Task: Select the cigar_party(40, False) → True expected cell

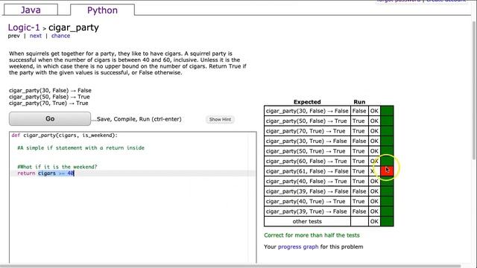Action: (x=307, y=181)
